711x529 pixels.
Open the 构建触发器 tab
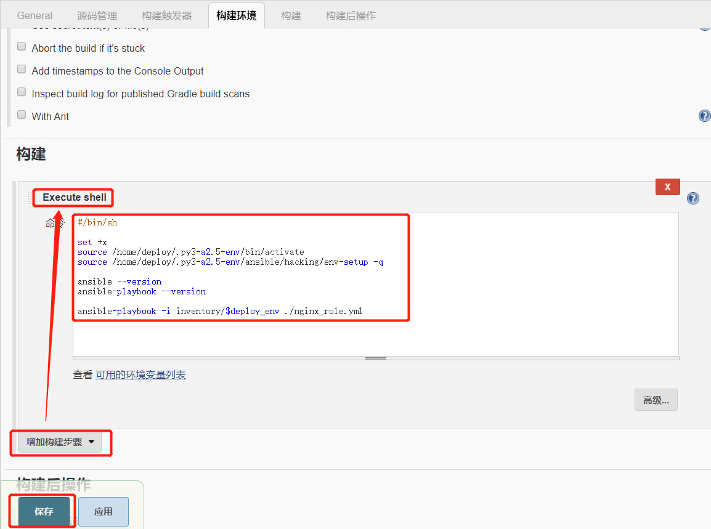167,15
